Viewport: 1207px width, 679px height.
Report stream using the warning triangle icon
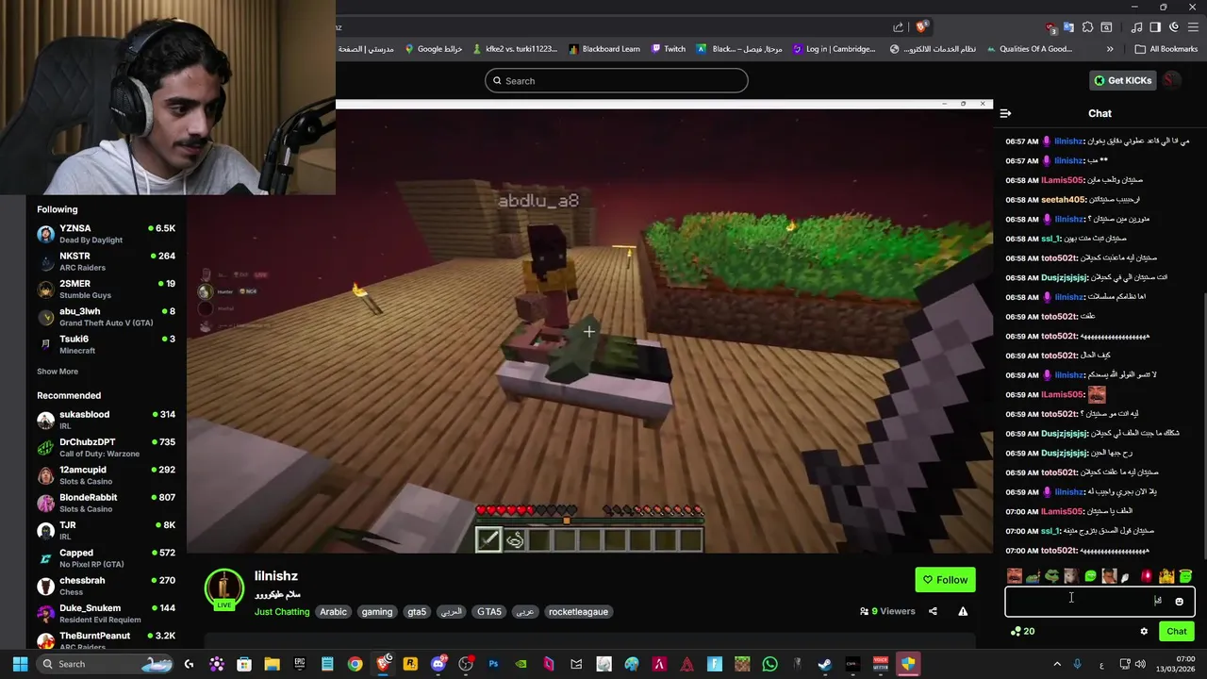pyautogui.click(x=963, y=611)
